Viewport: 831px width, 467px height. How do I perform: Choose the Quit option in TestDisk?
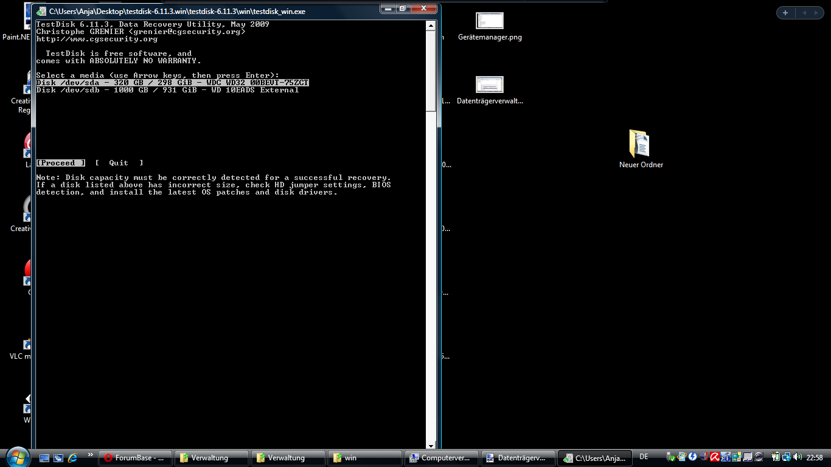point(119,163)
